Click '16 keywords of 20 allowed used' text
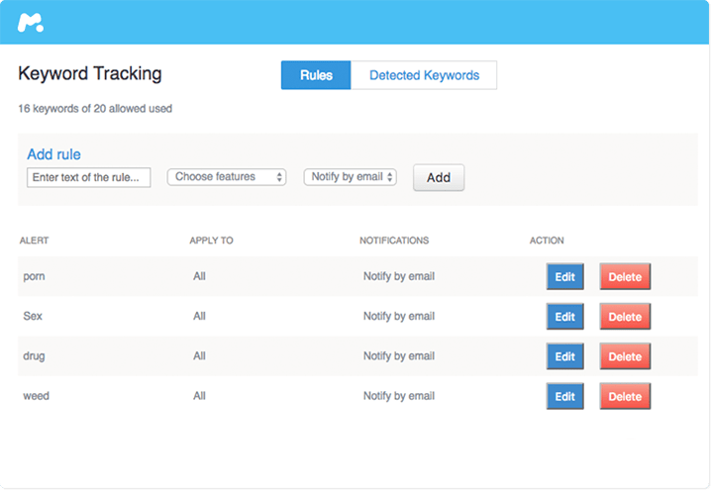 coord(95,109)
